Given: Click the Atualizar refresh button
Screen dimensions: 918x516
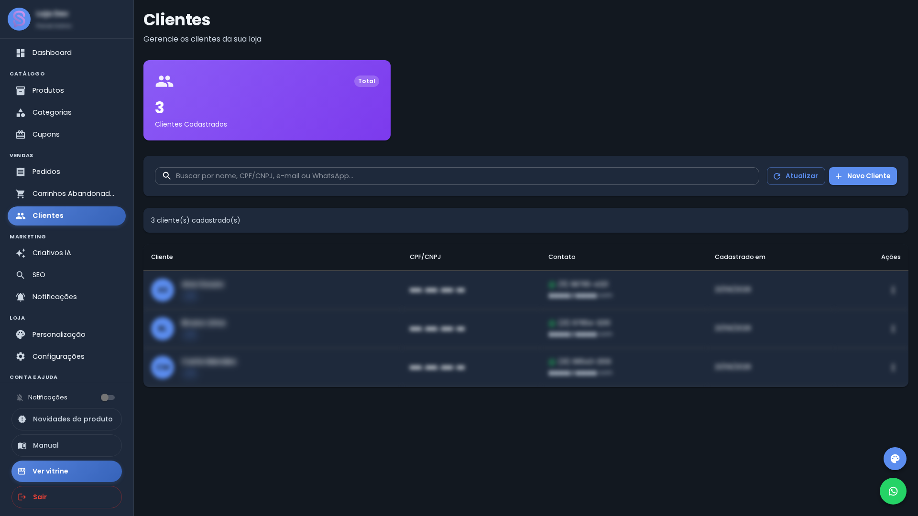Looking at the screenshot, I should 796,176.
